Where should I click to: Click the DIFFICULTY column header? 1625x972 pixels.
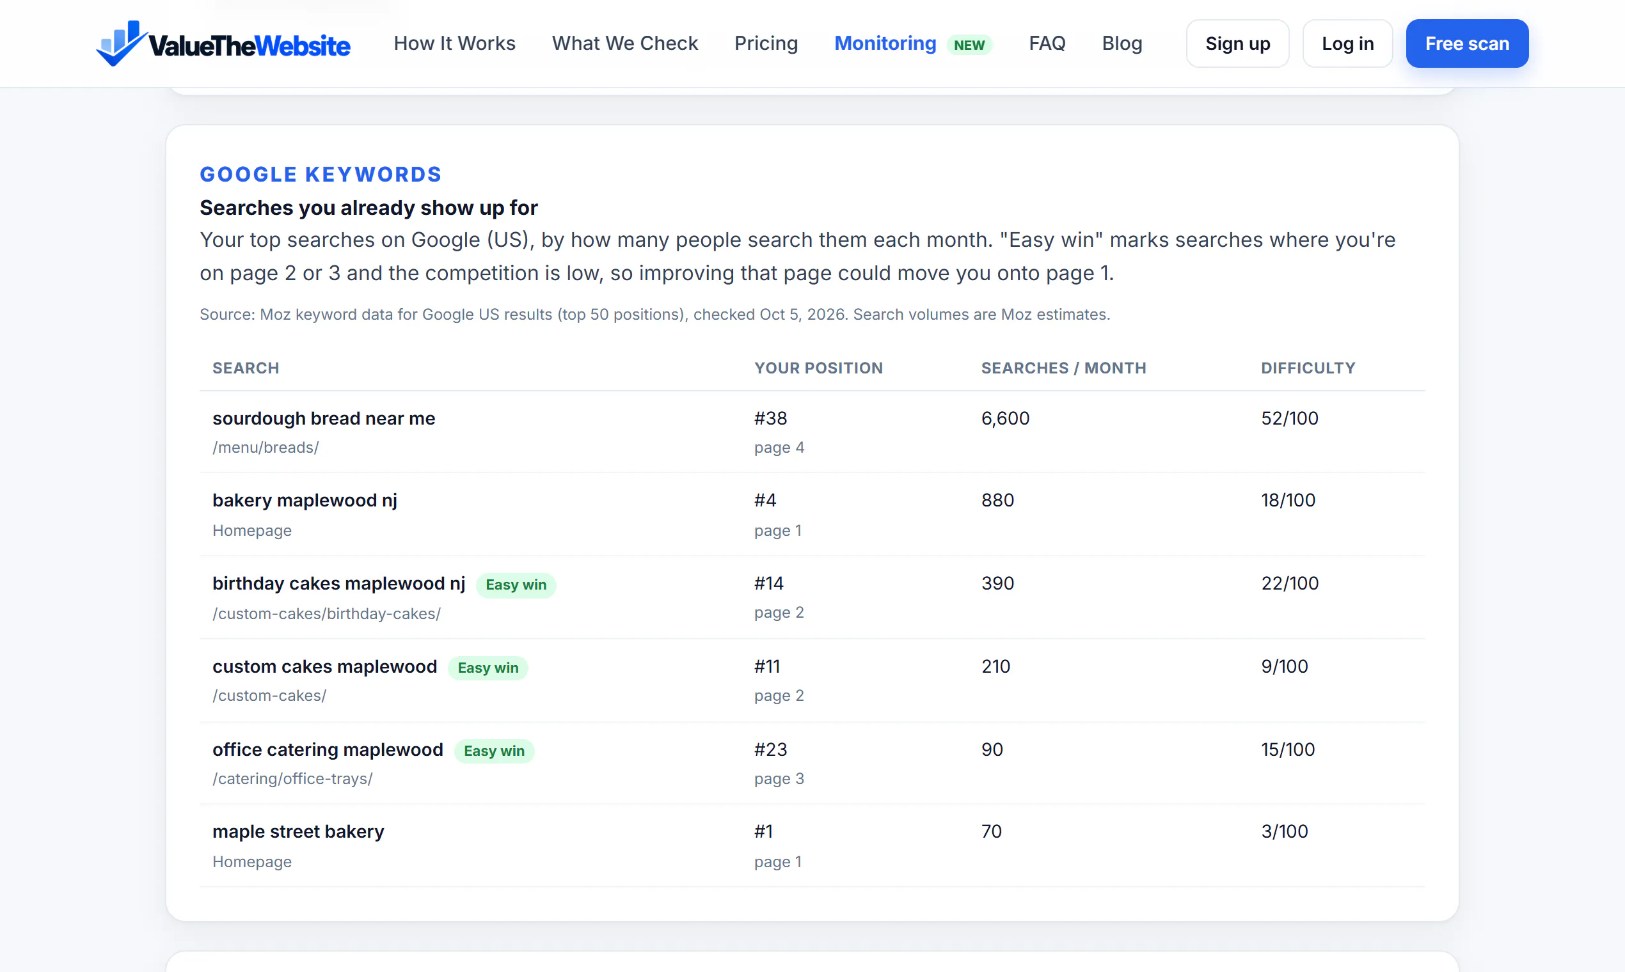coord(1308,368)
